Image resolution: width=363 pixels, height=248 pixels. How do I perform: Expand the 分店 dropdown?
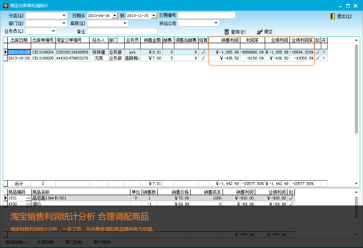click(x=64, y=16)
